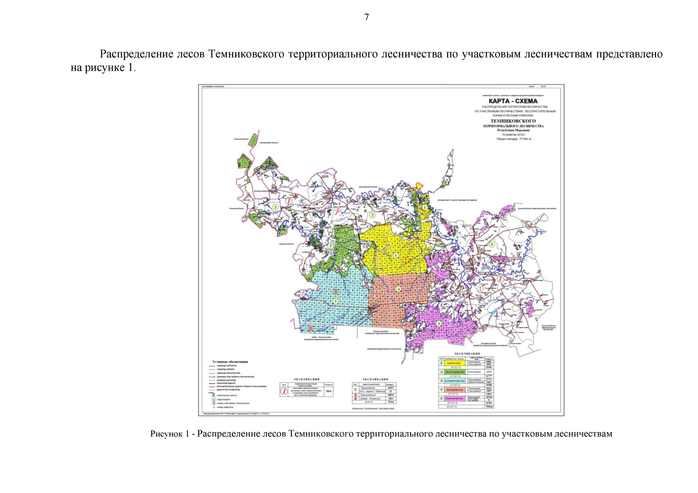Click the settlements symbol in map legend
This screenshot has width=698, height=493.
tap(213, 395)
